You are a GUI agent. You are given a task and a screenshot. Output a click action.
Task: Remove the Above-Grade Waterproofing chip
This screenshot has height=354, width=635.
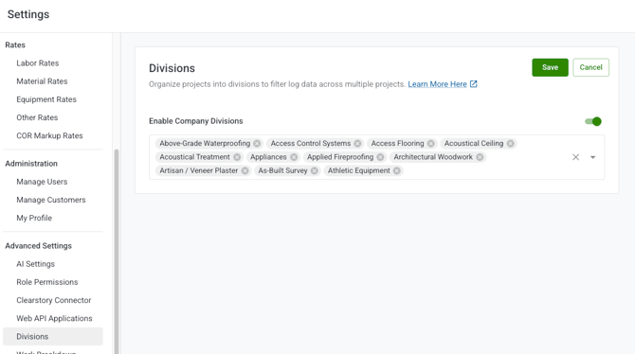(x=257, y=144)
